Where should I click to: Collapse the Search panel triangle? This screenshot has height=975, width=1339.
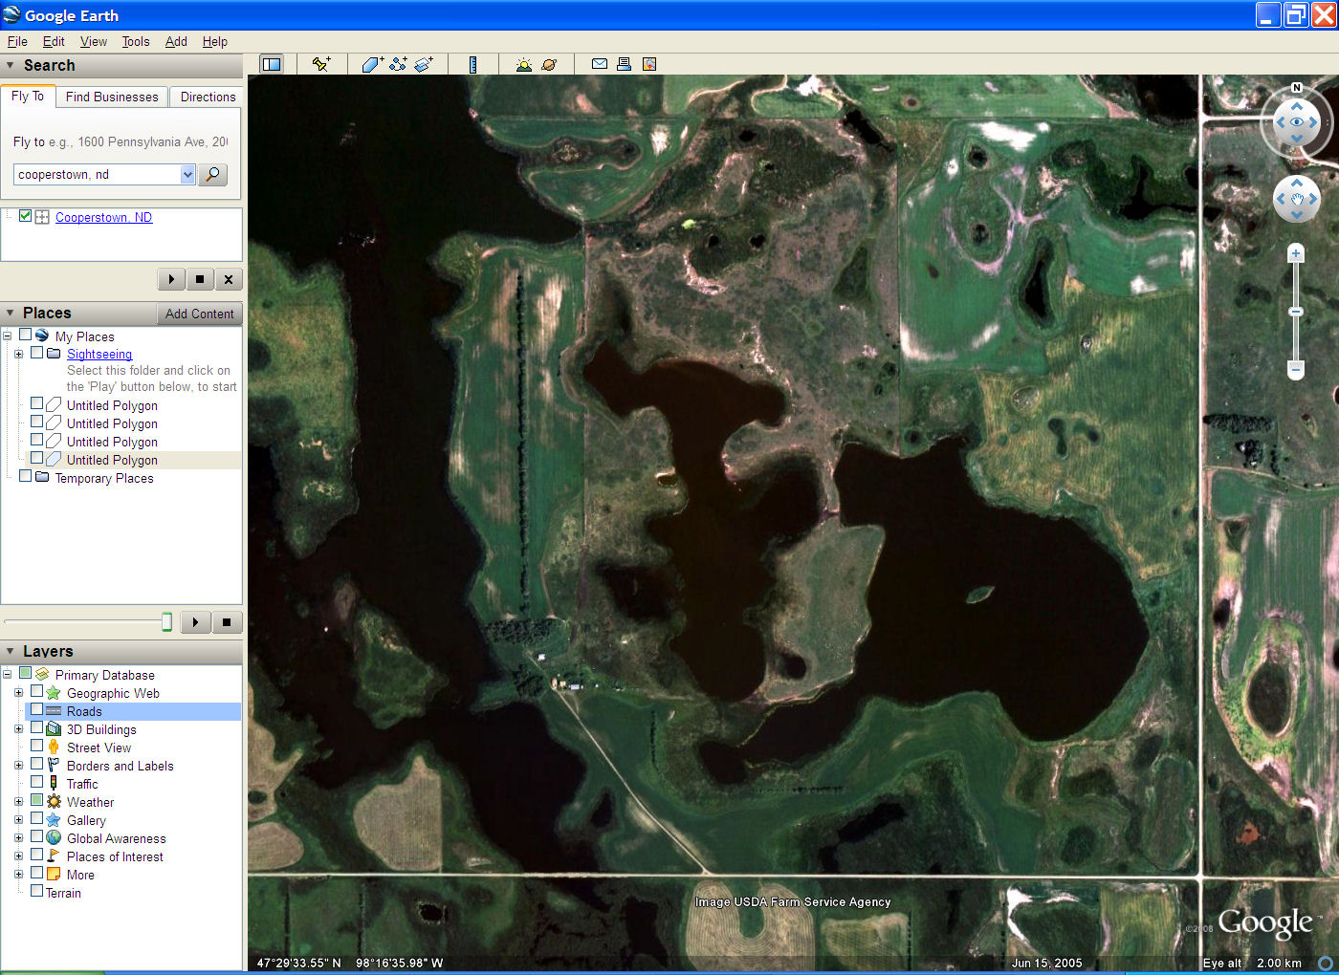coord(11,65)
